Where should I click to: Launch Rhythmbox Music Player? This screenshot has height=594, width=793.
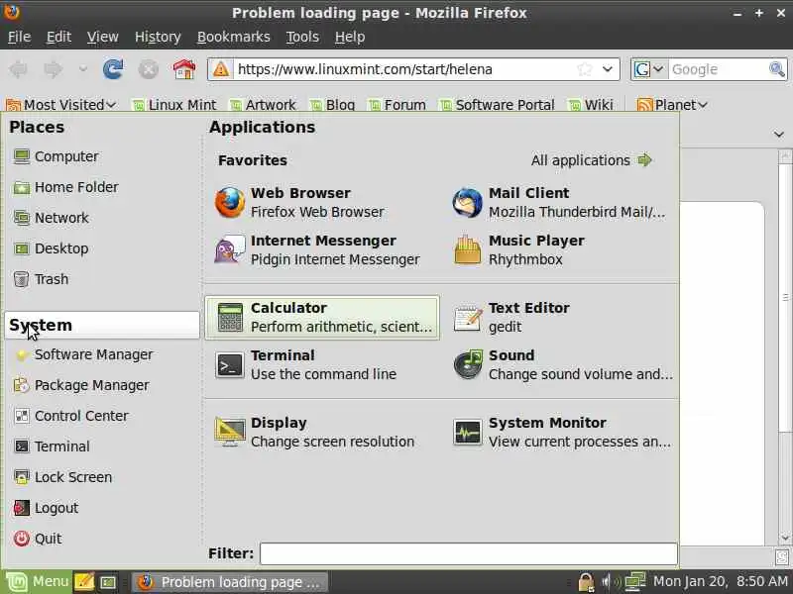(559, 250)
